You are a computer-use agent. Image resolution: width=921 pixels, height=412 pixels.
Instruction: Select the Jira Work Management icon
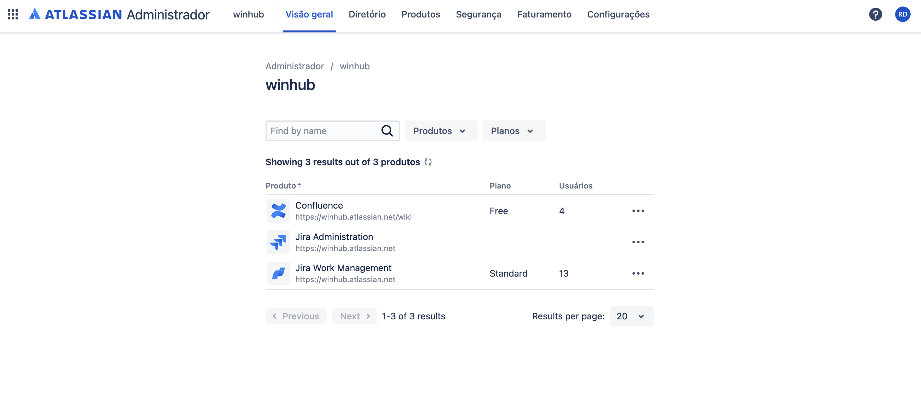click(278, 273)
